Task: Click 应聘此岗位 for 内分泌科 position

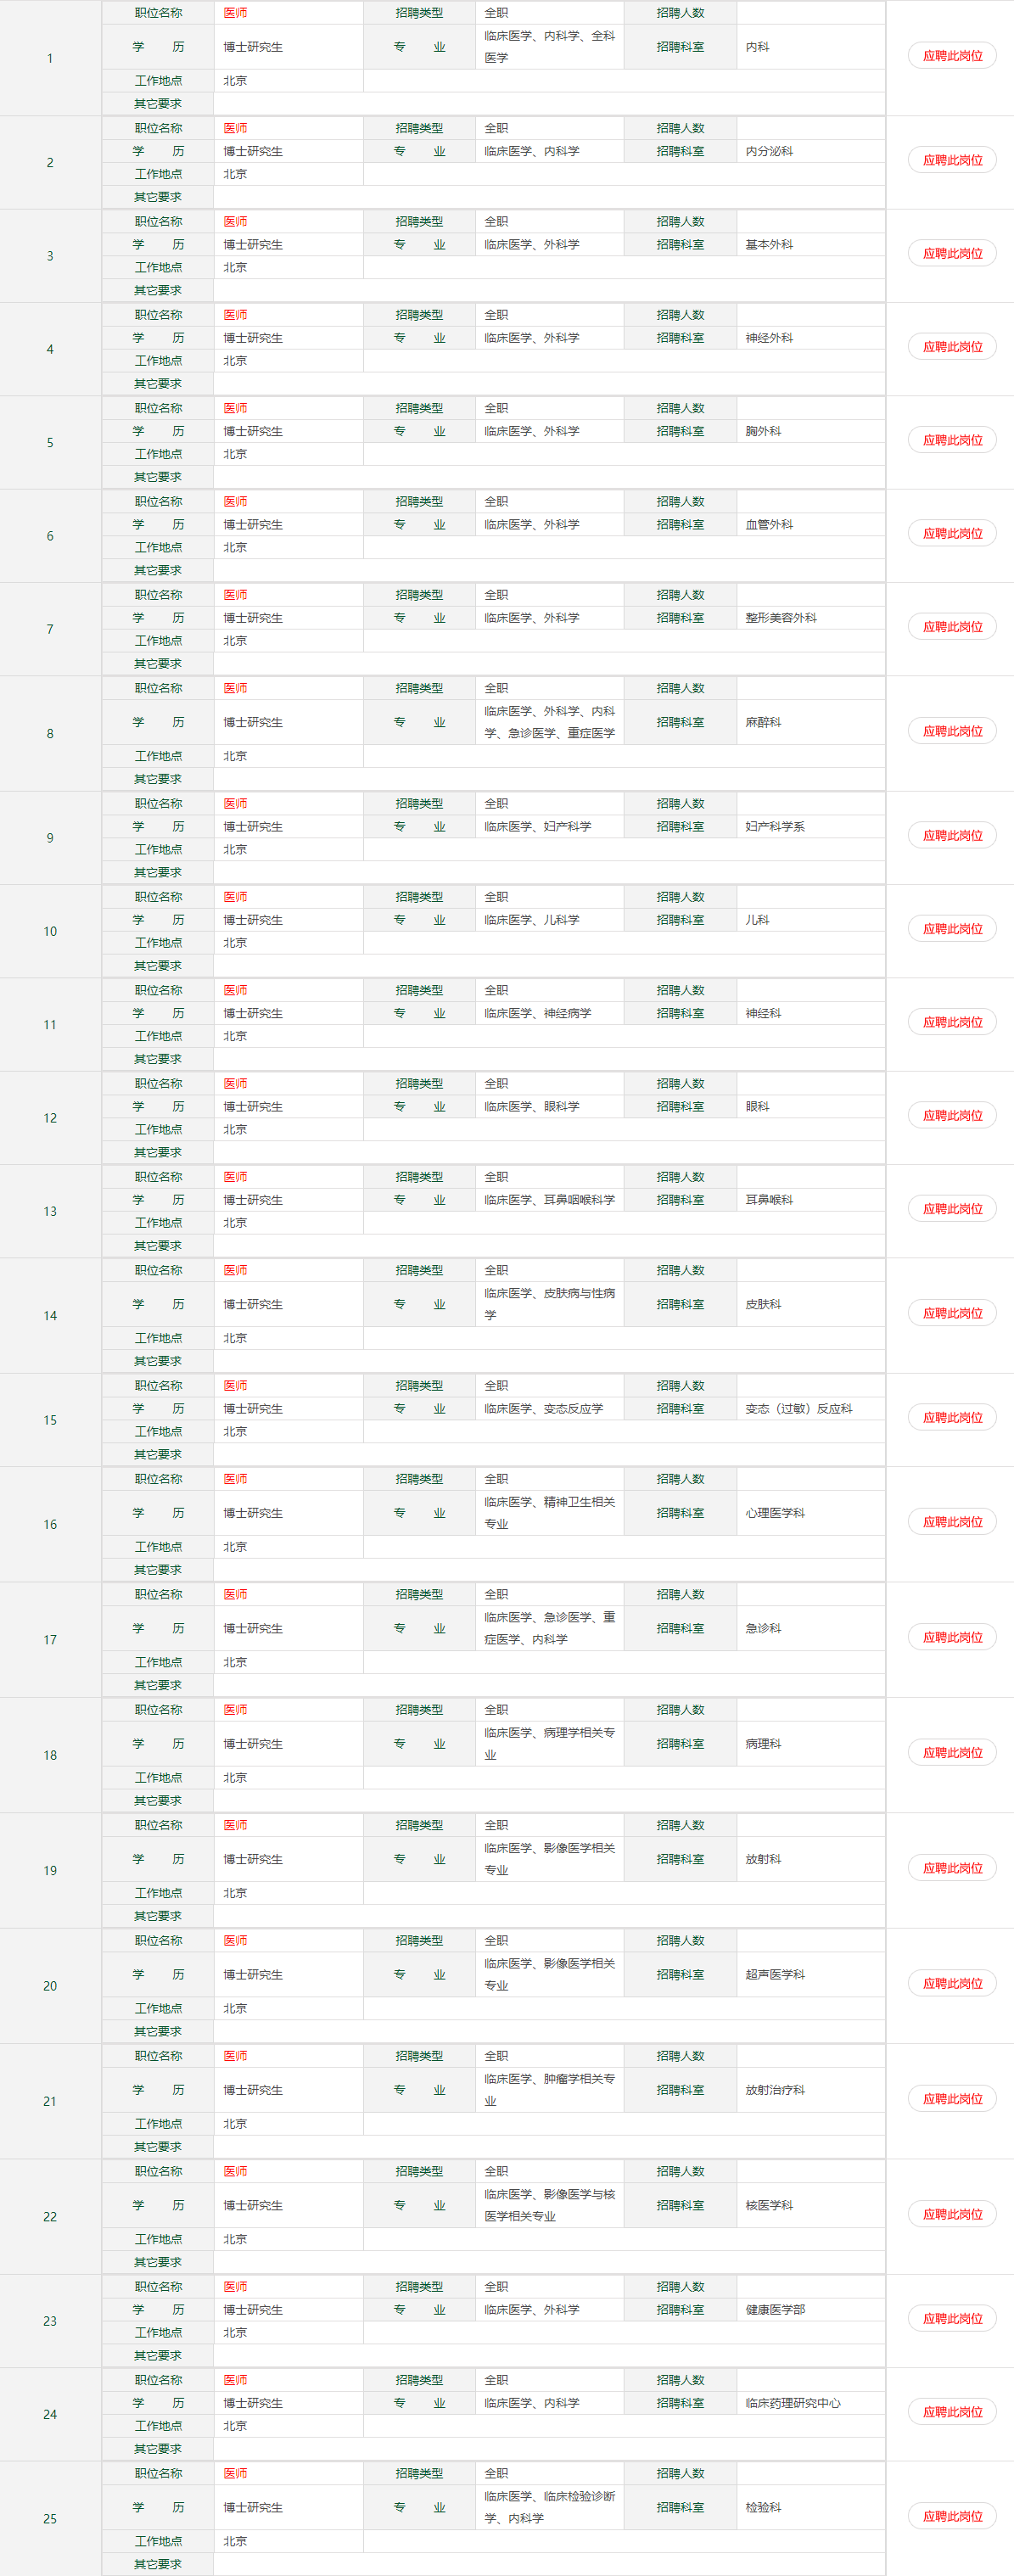Action: [x=952, y=160]
